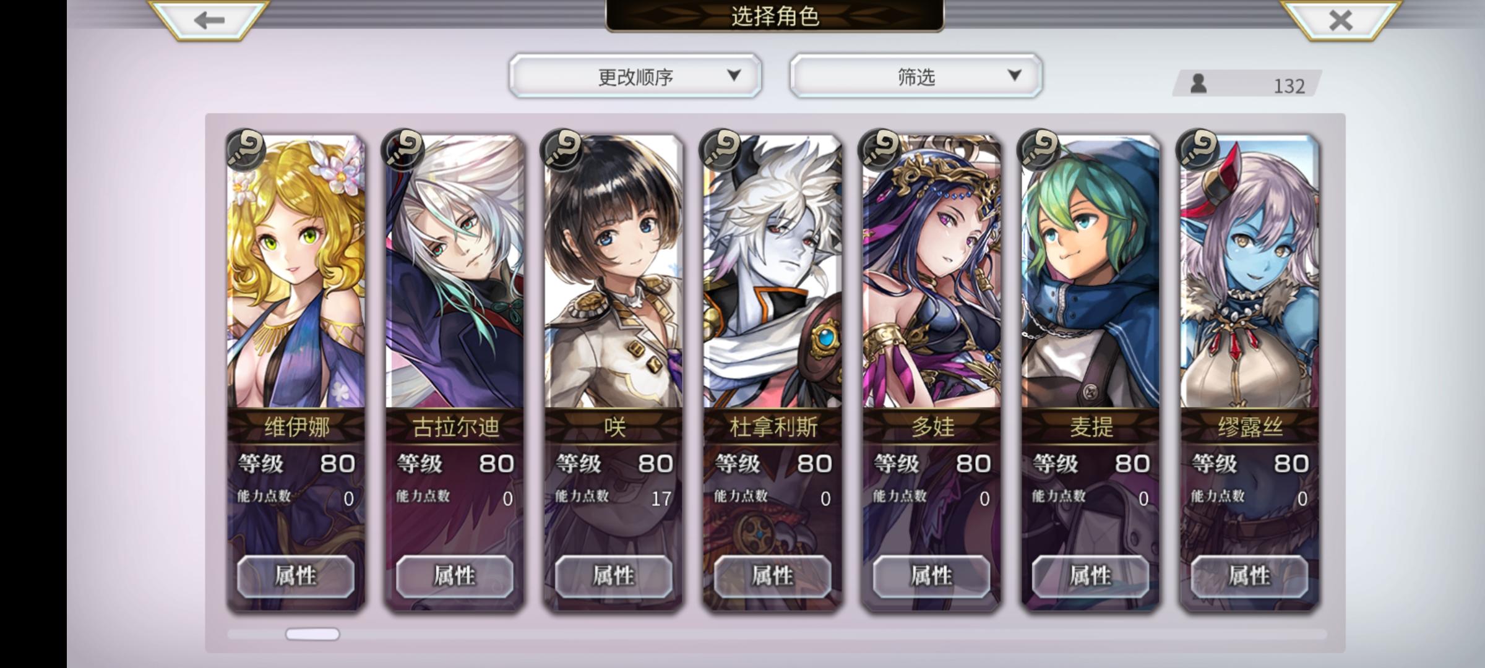Viewport: 1485px width, 668px height.
Task: Click the key icon on 维伊娜 card
Action: tap(246, 149)
